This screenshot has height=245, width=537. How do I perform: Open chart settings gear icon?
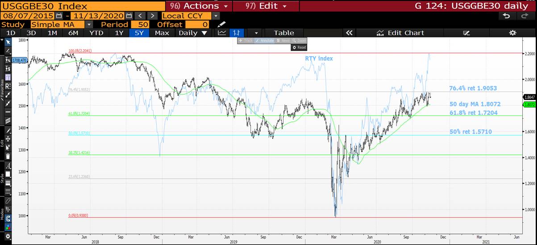(512, 33)
